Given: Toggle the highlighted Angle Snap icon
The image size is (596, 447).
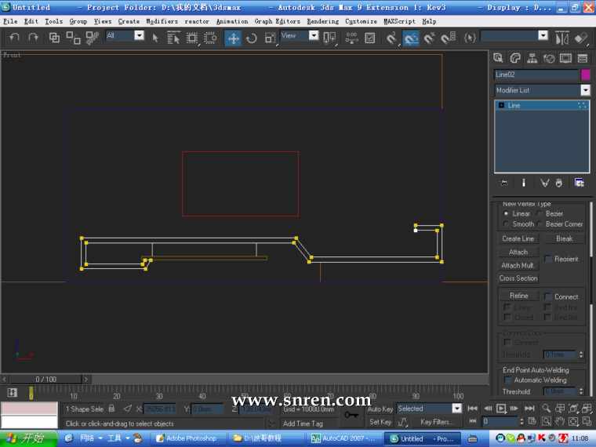Looking at the screenshot, I should coord(410,38).
